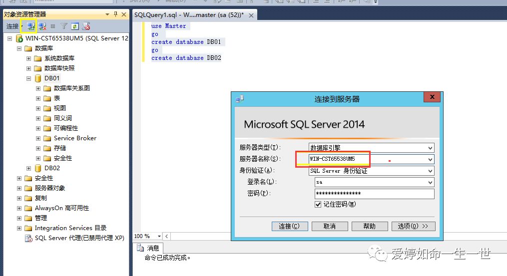
Task: Pin the Object Explorer panel
Action: pyautogui.click(x=115, y=14)
